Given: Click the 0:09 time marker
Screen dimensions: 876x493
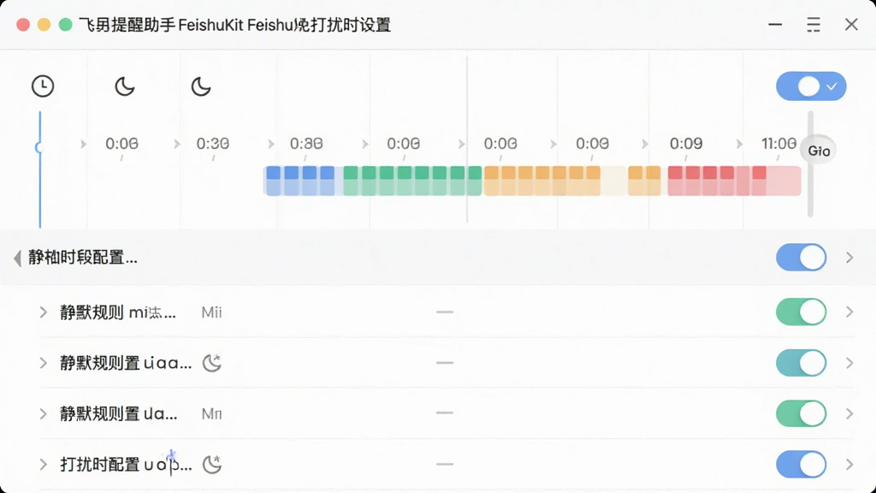Looking at the screenshot, I should [686, 144].
